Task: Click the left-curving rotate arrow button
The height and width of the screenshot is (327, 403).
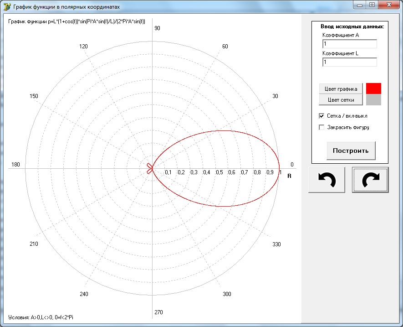Action: (x=326, y=180)
